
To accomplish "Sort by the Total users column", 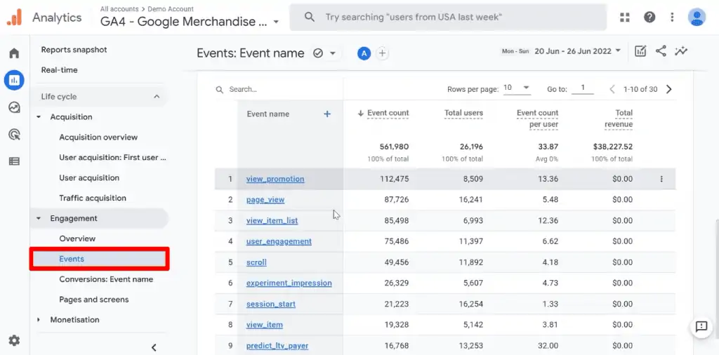I will pos(463,113).
